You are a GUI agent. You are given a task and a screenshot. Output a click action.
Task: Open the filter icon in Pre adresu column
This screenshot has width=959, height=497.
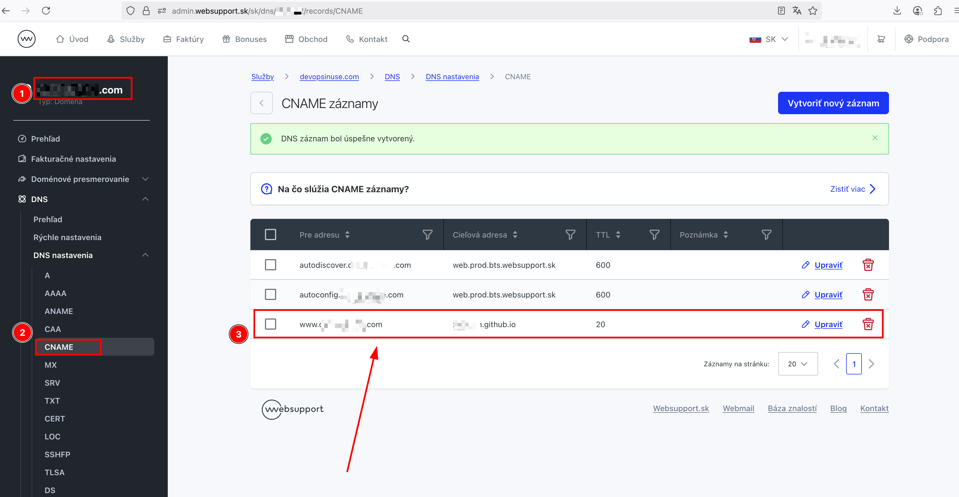point(427,235)
